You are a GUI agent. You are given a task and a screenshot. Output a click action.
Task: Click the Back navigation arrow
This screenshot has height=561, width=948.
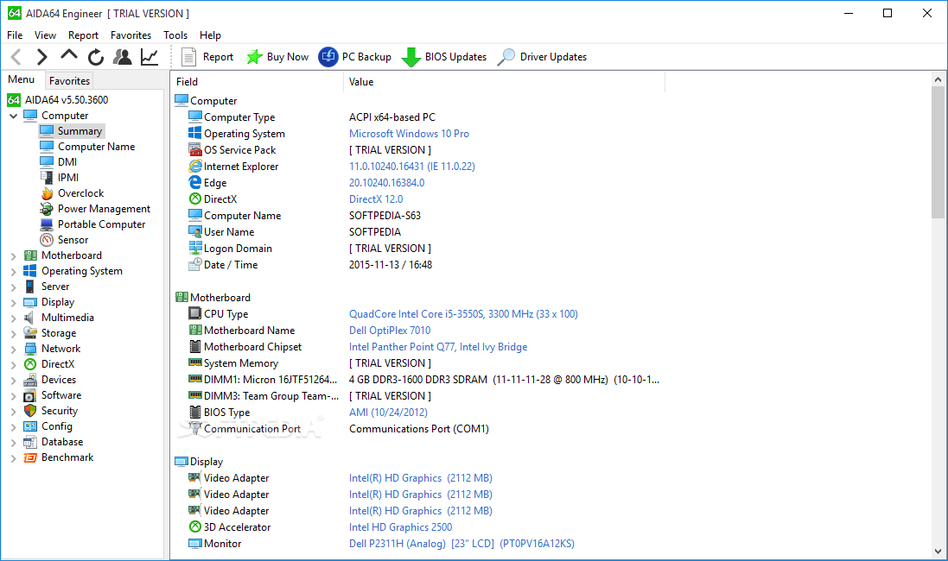[x=16, y=57]
